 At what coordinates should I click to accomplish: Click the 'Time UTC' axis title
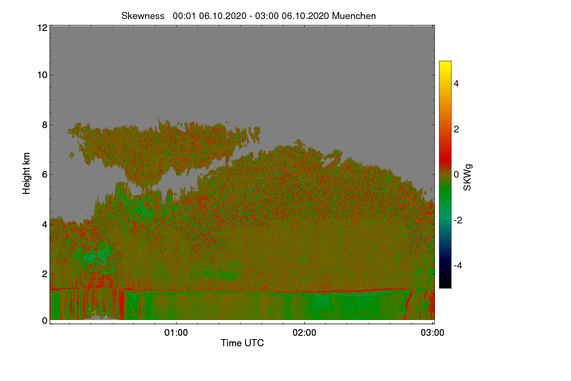[x=242, y=343]
